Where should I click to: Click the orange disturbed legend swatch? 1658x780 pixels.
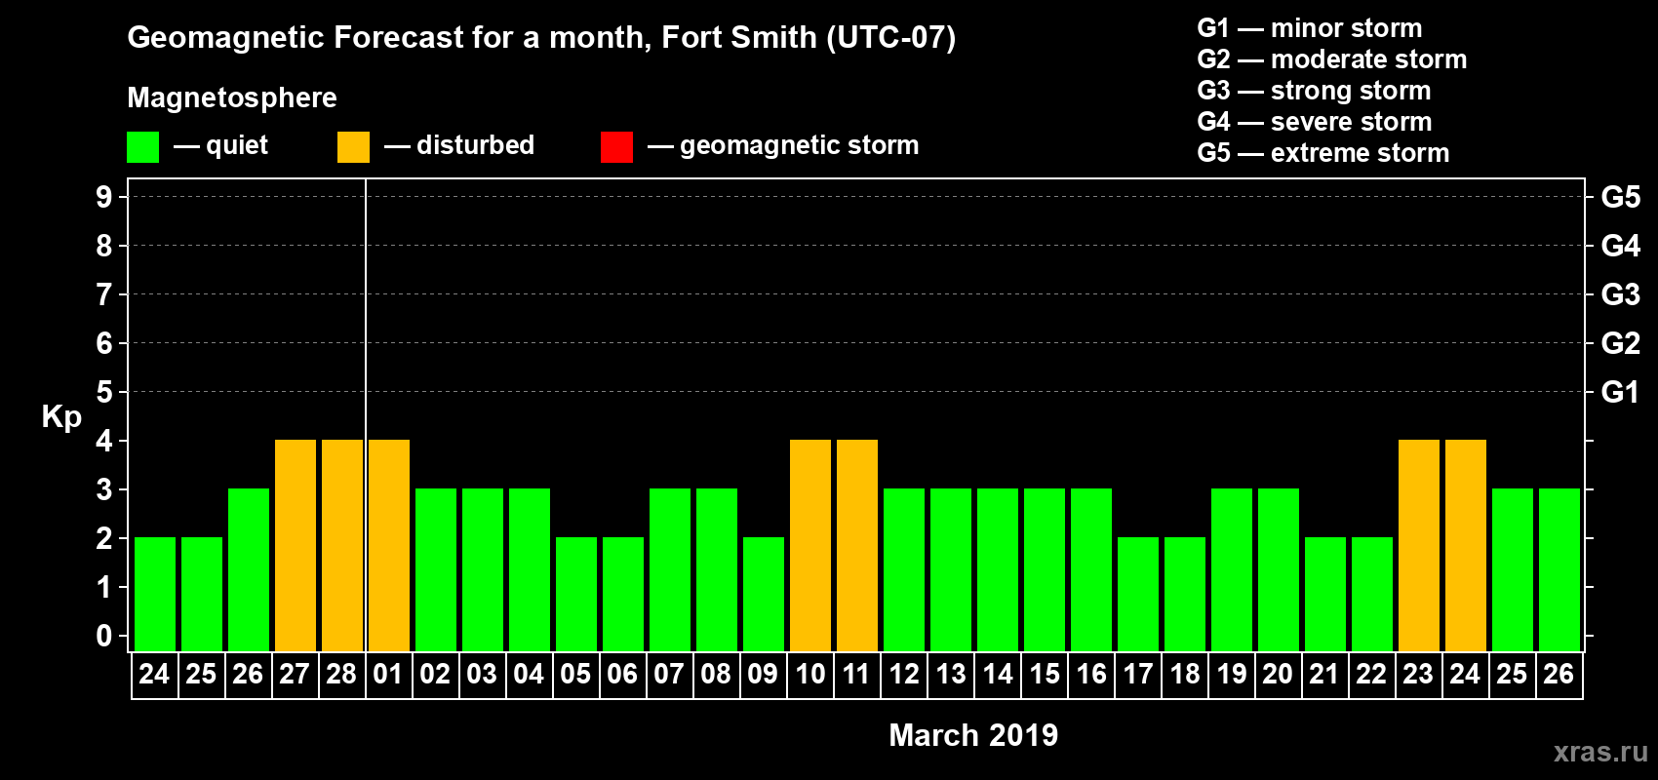[353, 147]
